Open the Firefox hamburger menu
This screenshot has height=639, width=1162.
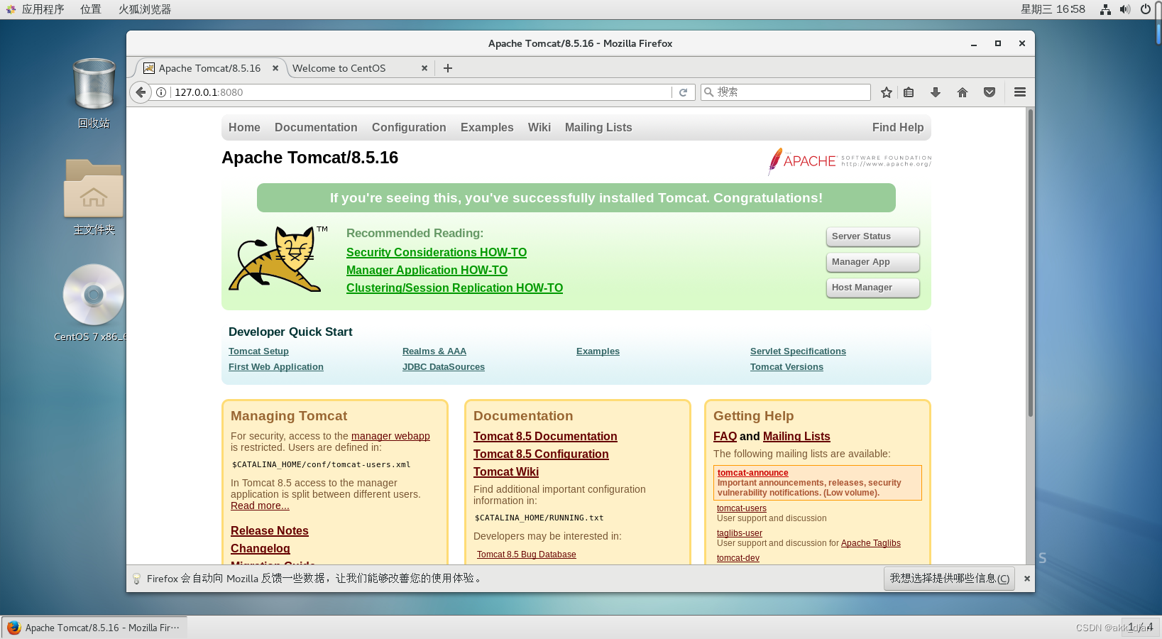[1019, 92]
